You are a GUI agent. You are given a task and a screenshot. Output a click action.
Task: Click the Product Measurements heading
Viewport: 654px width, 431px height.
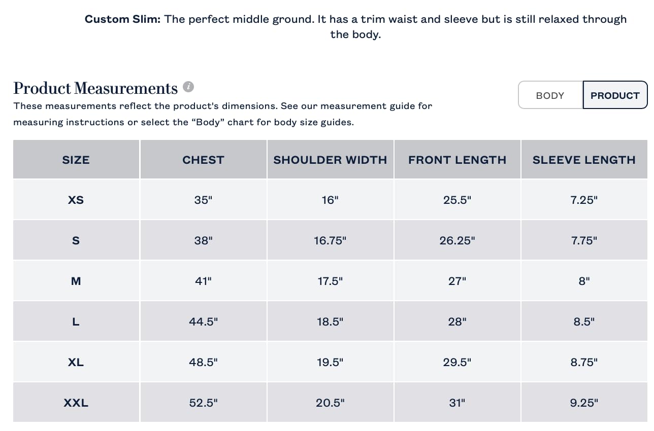coord(95,88)
